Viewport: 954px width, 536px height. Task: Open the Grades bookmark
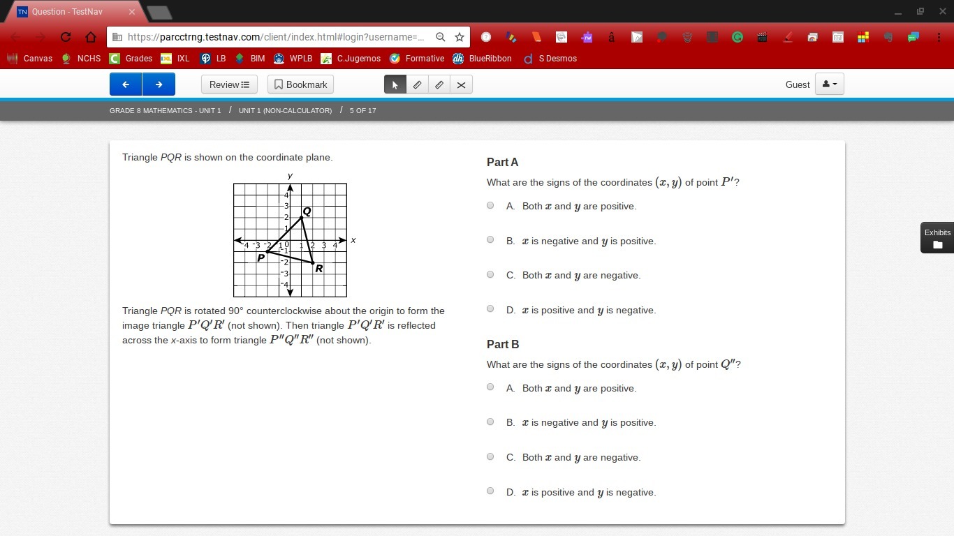131,59
